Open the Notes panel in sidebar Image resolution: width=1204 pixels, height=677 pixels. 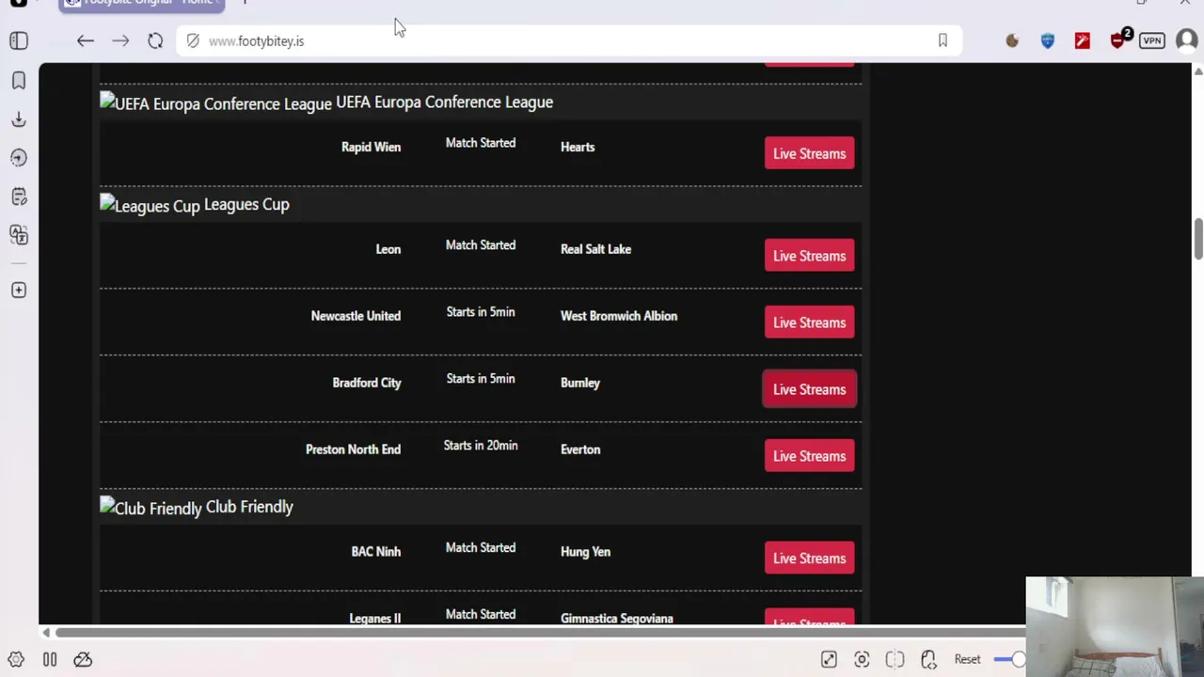(x=19, y=197)
